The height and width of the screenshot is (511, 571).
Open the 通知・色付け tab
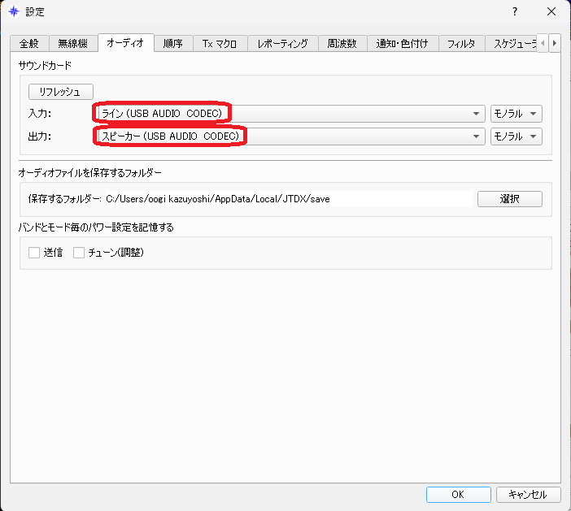[x=403, y=44]
